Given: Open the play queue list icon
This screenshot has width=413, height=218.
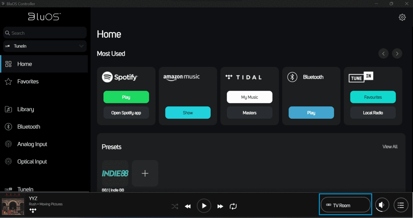Looking at the screenshot, I should (x=401, y=205).
